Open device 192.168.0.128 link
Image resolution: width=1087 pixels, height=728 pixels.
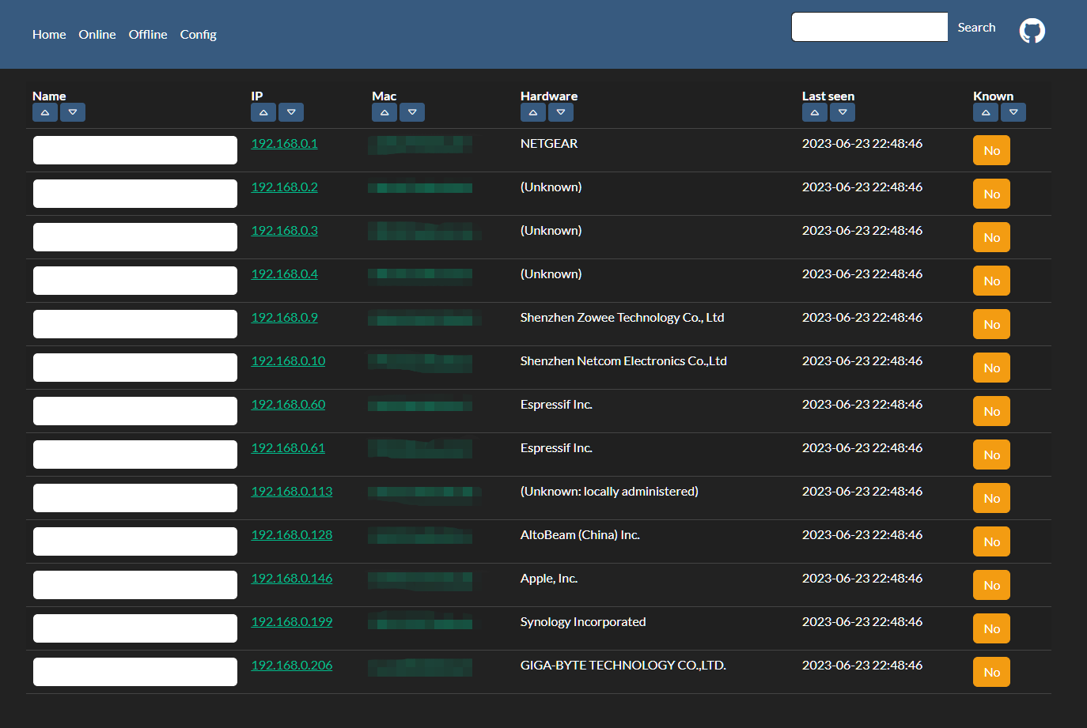point(291,535)
